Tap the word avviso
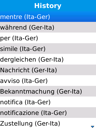96x128 pixels. [10, 81]
